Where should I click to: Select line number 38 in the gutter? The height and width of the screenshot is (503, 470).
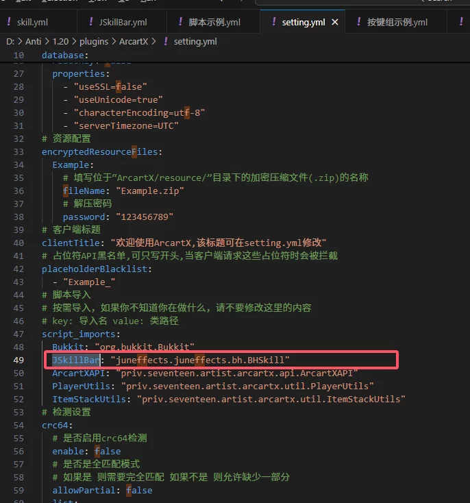(x=18, y=217)
